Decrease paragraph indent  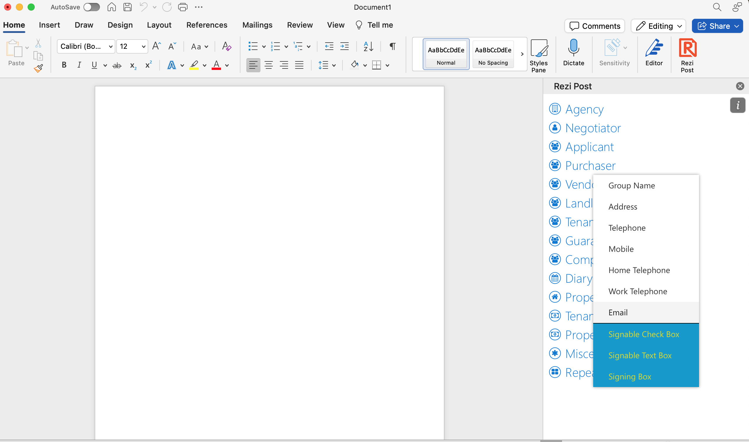[329, 46]
